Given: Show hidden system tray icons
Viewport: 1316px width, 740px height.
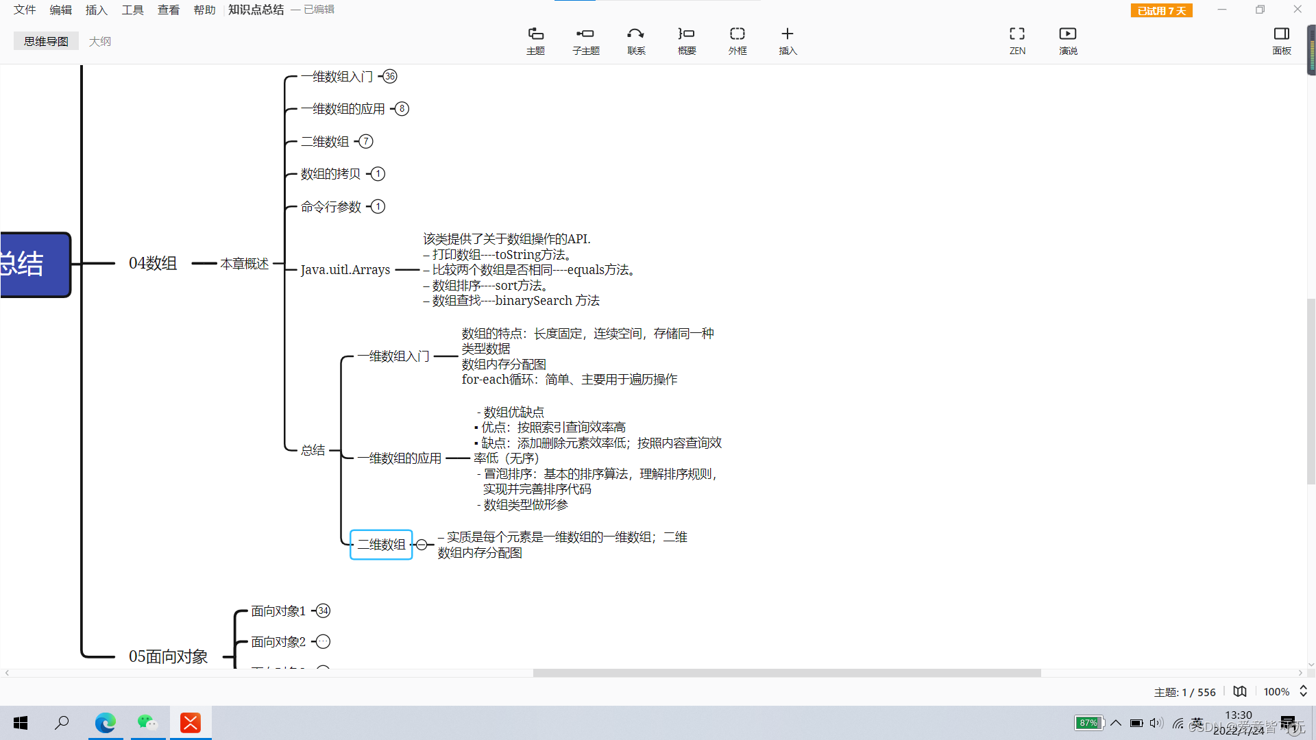Looking at the screenshot, I should (1116, 723).
